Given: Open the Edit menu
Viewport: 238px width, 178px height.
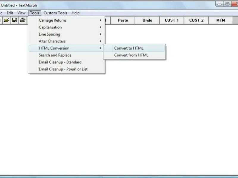Looking at the screenshot, I should (x=10, y=13).
